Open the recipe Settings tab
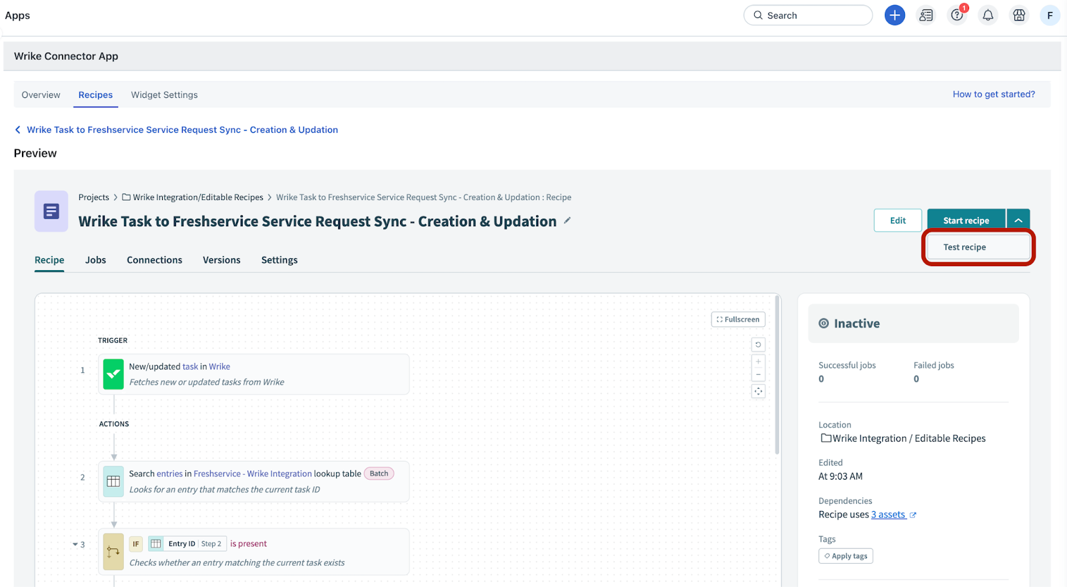The image size is (1067, 587). (279, 260)
